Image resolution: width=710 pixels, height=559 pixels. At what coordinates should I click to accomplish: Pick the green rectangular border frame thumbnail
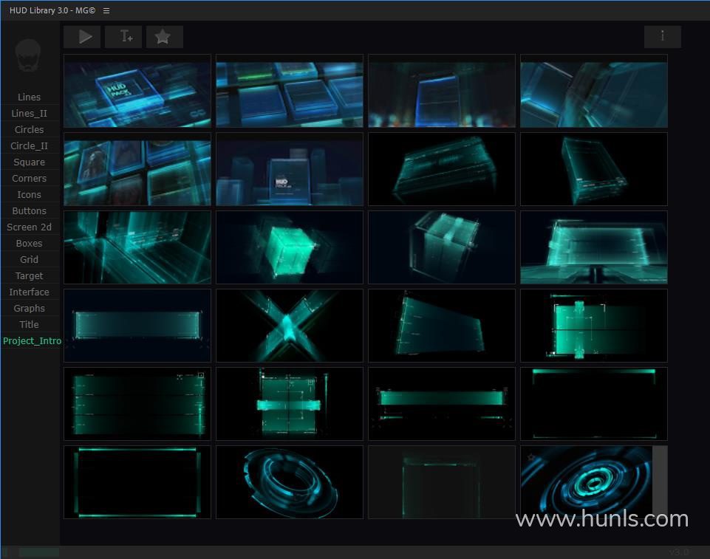point(137,482)
